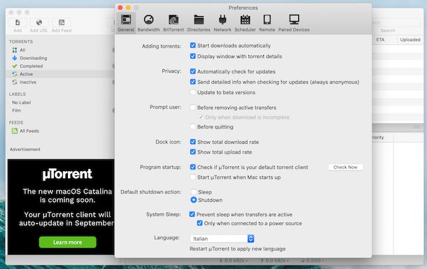Toggle Only when connected to a power source
Screen dimensions: 427x269
point(199,223)
